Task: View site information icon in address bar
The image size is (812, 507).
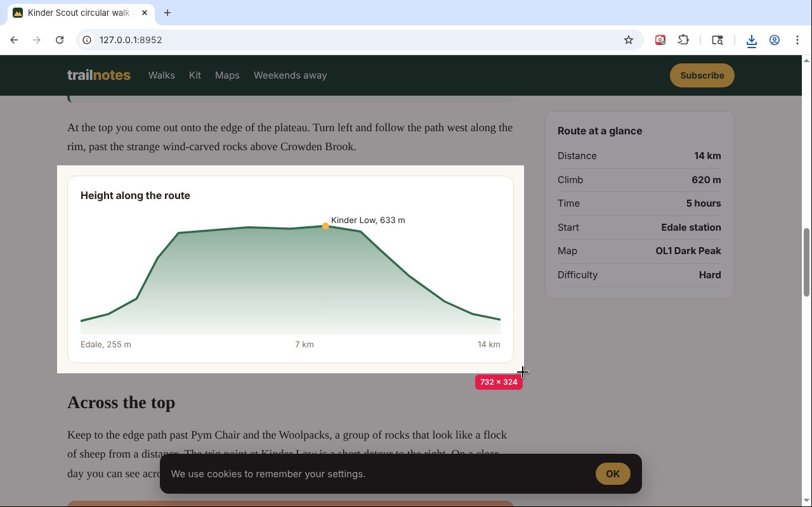Action: pos(88,40)
